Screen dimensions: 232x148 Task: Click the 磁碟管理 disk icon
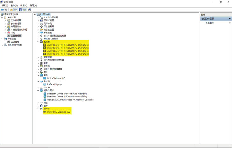pyautogui.click(x=9, y=42)
